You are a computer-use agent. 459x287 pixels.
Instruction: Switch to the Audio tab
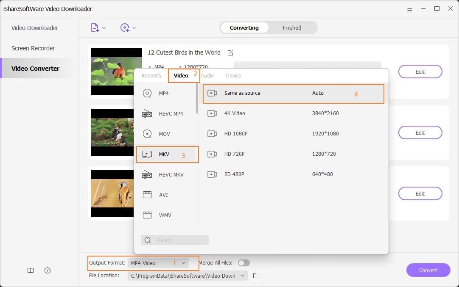pyautogui.click(x=207, y=75)
